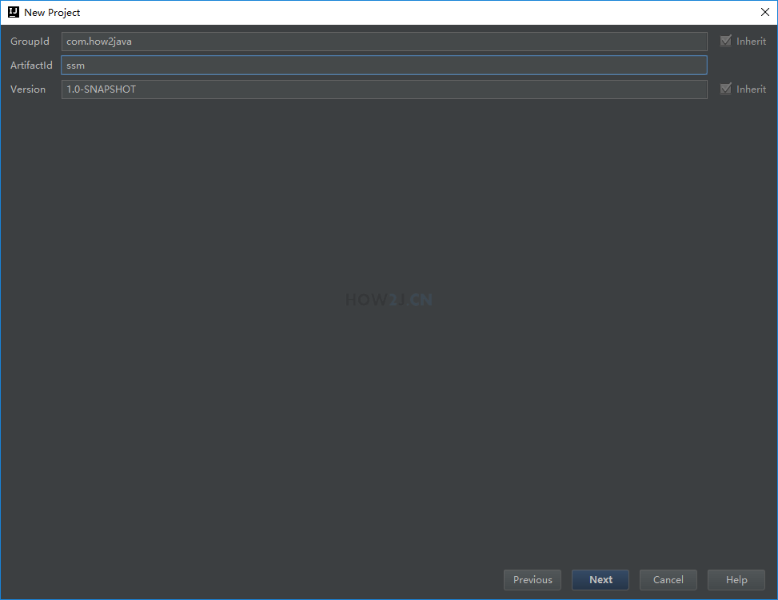The width and height of the screenshot is (778, 600).
Task: Close the New Project dialog window
Action: tap(764, 13)
